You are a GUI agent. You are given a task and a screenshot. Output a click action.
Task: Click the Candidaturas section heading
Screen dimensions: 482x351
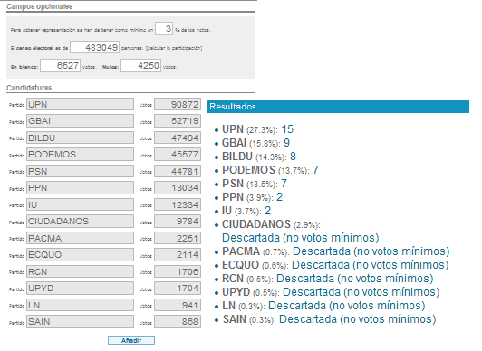point(29,88)
